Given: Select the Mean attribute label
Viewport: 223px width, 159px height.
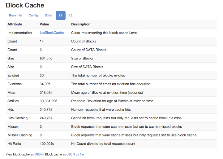Looking at the screenshot, I should point(12,92).
